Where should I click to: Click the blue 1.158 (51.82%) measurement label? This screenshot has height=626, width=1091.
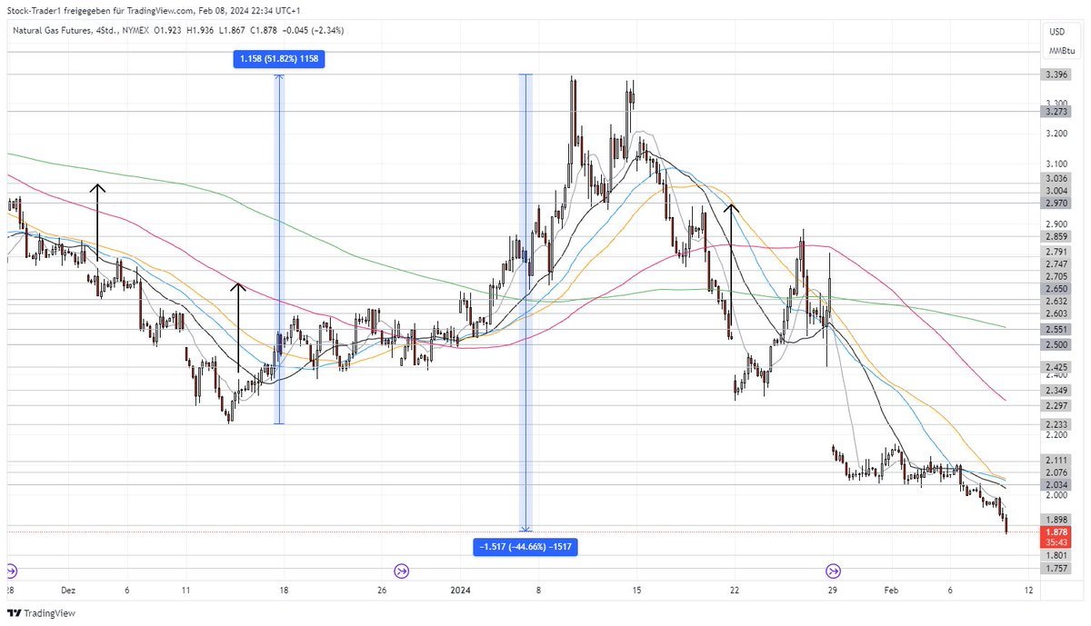(x=279, y=59)
